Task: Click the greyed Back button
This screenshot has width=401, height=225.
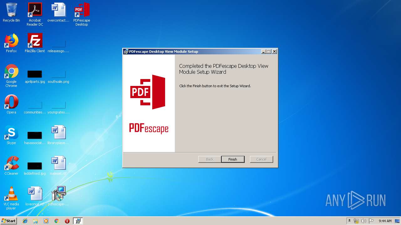Action: (x=210, y=159)
